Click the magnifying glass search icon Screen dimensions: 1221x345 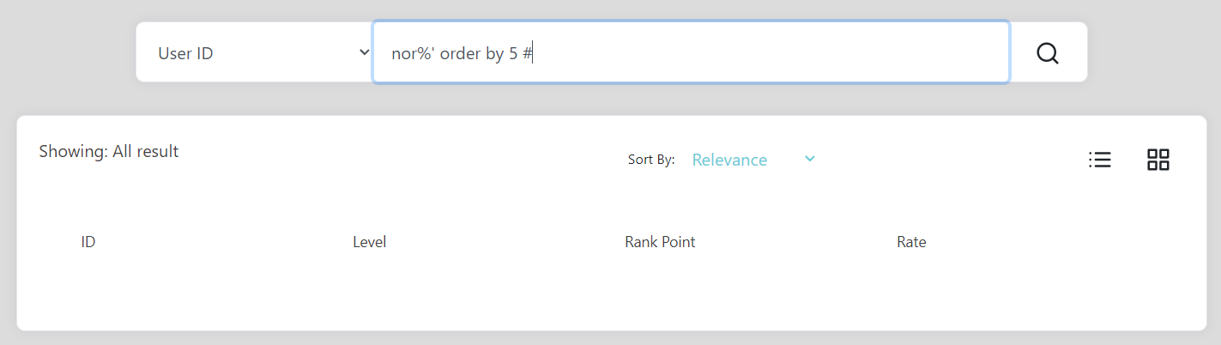point(1047,53)
